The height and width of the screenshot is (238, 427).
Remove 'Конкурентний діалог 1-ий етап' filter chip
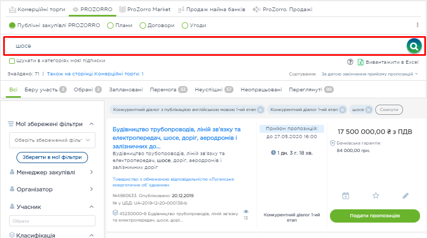(x=342, y=110)
